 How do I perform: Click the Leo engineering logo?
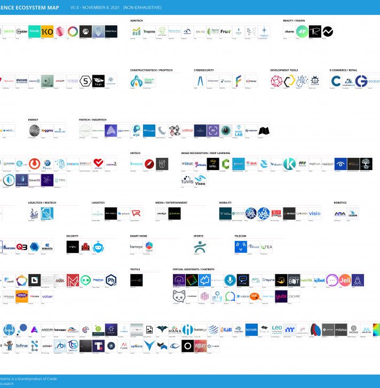pos(277,329)
